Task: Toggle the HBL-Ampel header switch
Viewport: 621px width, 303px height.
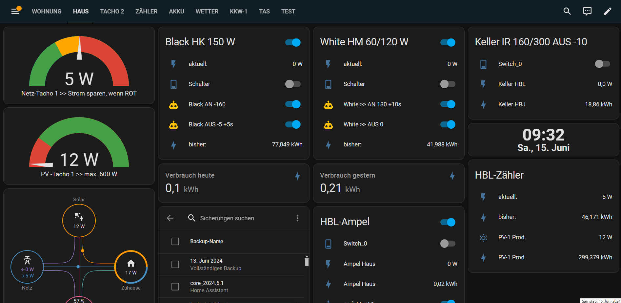Action: (x=448, y=222)
